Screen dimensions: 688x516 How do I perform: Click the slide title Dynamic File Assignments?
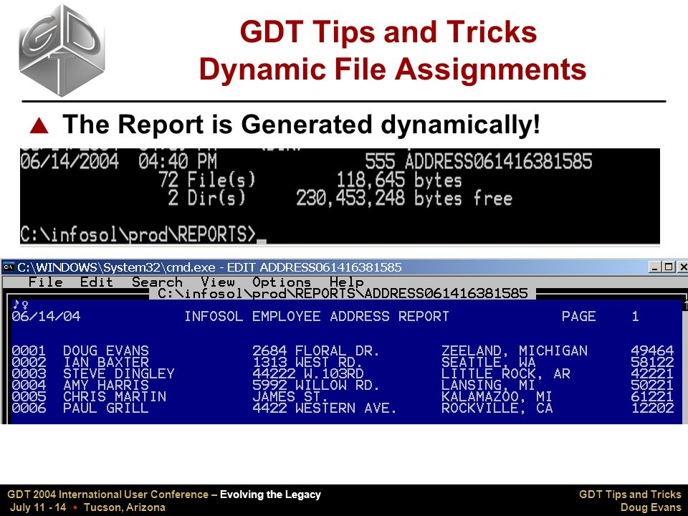tap(393, 70)
